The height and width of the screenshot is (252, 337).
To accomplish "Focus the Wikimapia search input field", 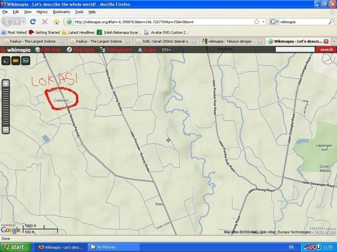I will (x=295, y=50).
